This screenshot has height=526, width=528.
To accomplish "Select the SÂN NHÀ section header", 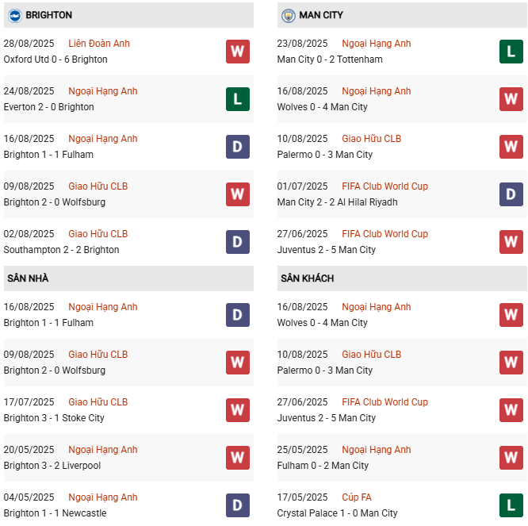I will coord(28,278).
